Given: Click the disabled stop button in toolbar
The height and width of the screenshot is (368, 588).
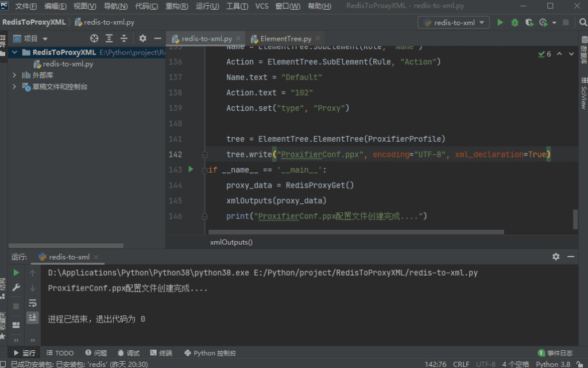Looking at the screenshot, I should click(566, 22).
